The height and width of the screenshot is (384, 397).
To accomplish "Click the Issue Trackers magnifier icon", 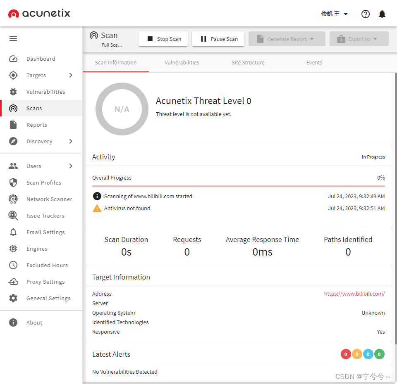I will (x=13, y=216).
